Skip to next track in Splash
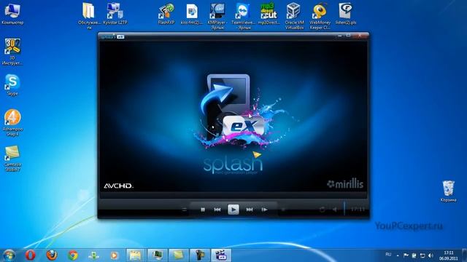The height and width of the screenshot is (262, 467). tap(250, 210)
